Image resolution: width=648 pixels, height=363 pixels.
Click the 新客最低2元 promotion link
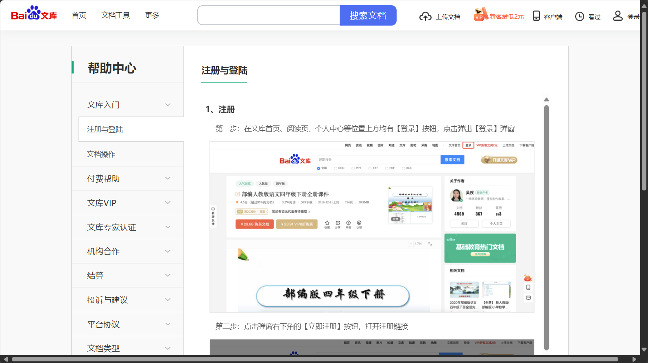tap(506, 17)
